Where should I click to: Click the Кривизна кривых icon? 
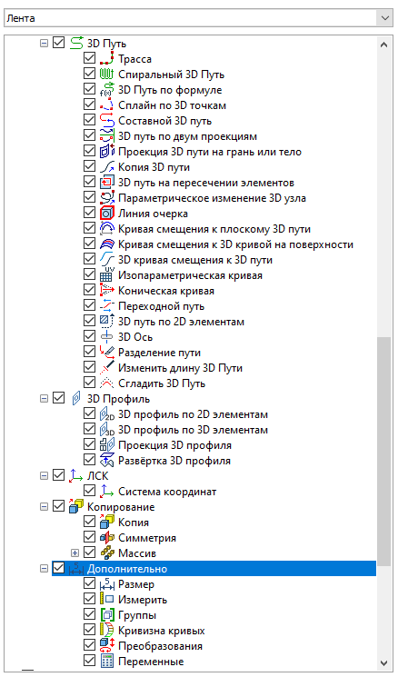pos(106,631)
